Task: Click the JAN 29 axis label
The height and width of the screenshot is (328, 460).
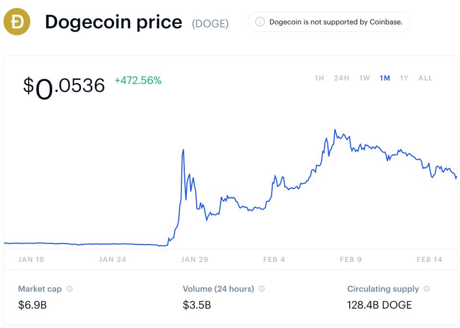Action: click(195, 259)
